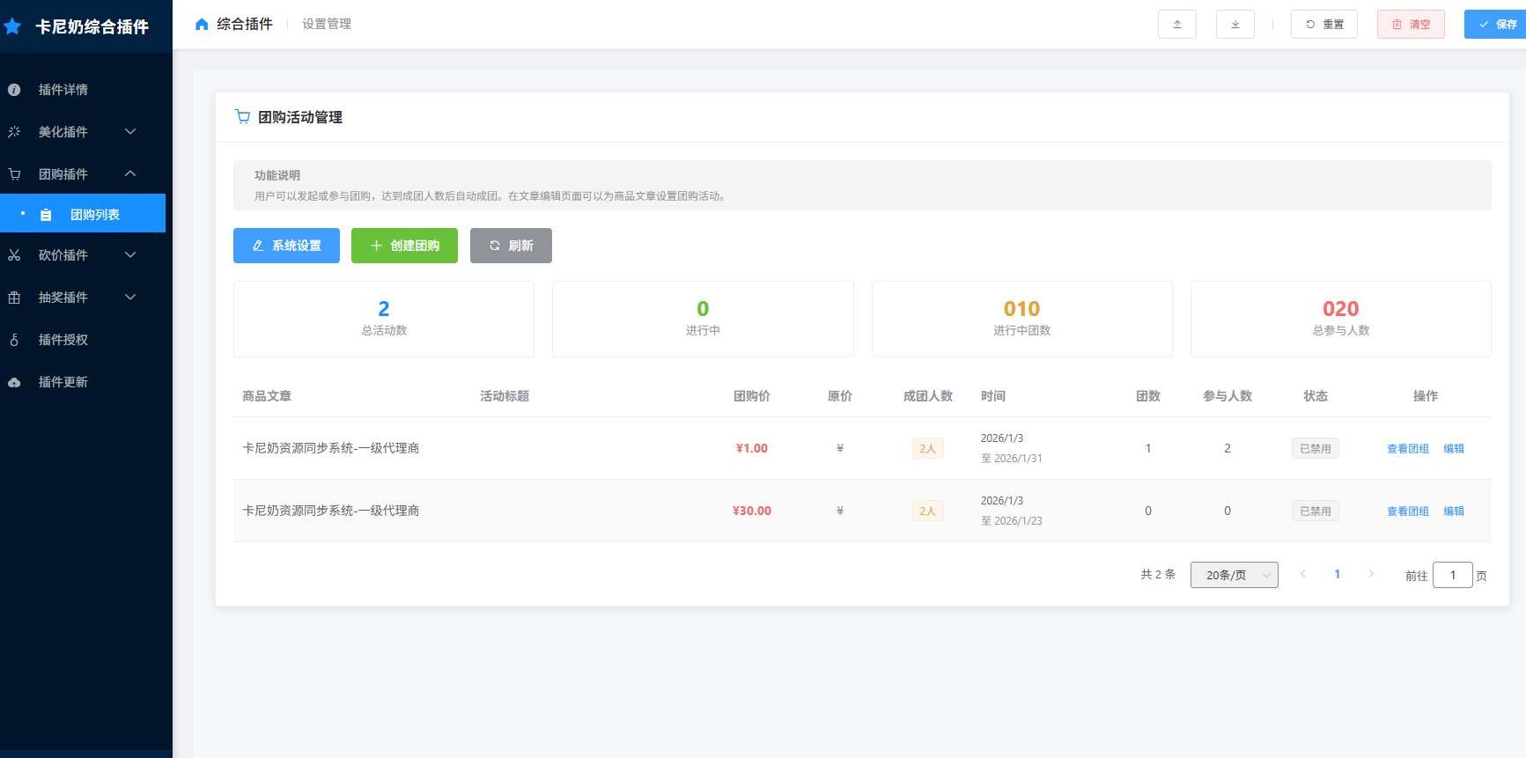Click the previous page arrow in pagination
The width and height of the screenshot is (1526, 758).
(x=1302, y=574)
